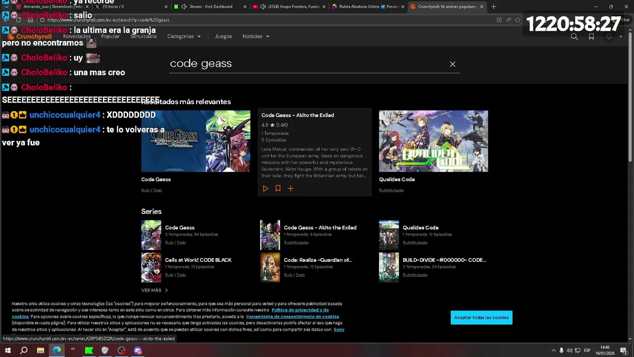Clear the search field with the X
634x357 pixels.
(452, 64)
